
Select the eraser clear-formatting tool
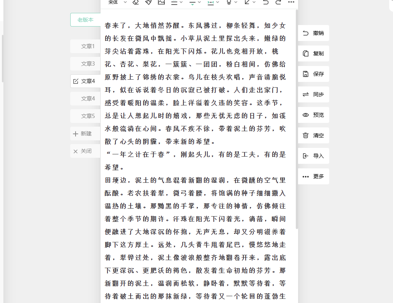pos(136,2)
